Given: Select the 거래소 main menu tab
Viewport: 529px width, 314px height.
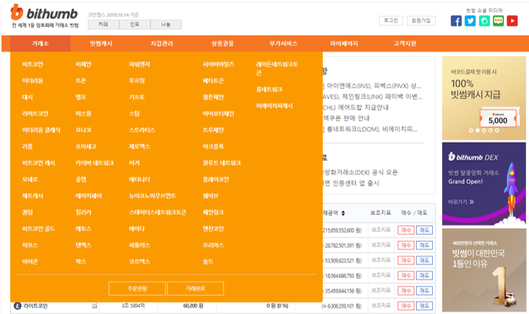Looking at the screenshot, I should [x=40, y=44].
